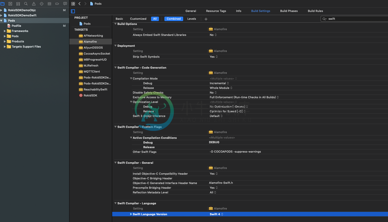Switch to the Build Rules tab
Image resolution: width=388 pixels, height=222 pixels.
[315, 11]
